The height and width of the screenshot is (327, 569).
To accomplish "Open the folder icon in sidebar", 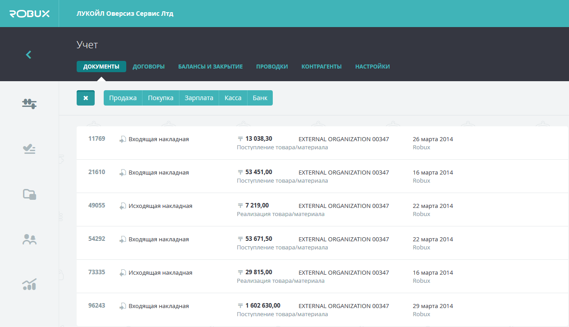I will [29, 194].
